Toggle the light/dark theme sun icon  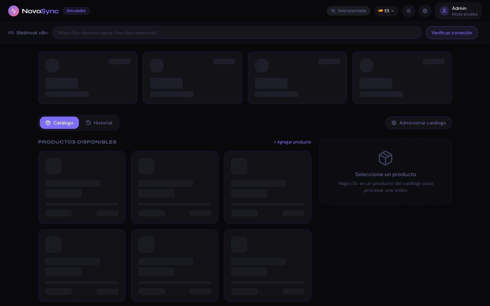(x=409, y=11)
